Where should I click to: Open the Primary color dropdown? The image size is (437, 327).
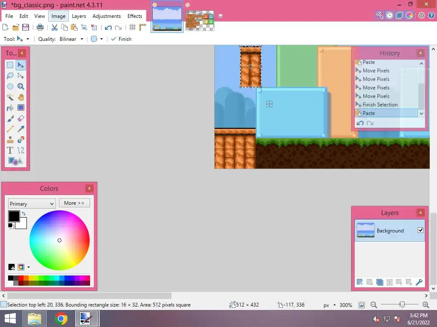click(x=32, y=204)
